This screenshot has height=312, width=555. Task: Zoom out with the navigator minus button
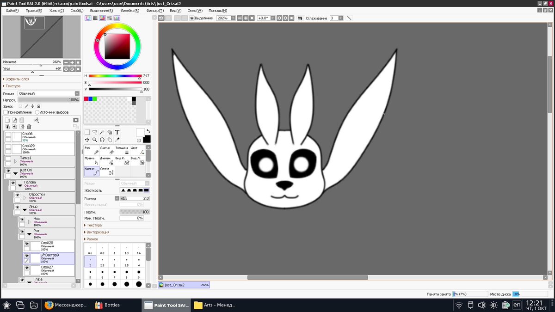click(x=66, y=62)
